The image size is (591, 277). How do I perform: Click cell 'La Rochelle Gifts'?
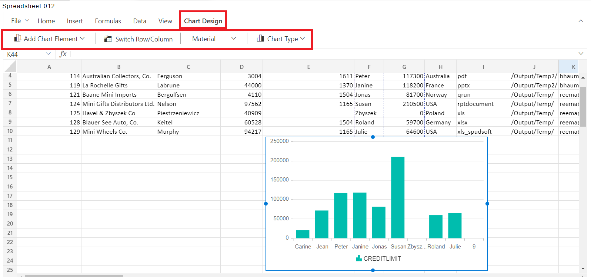click(x=118, y=85)
